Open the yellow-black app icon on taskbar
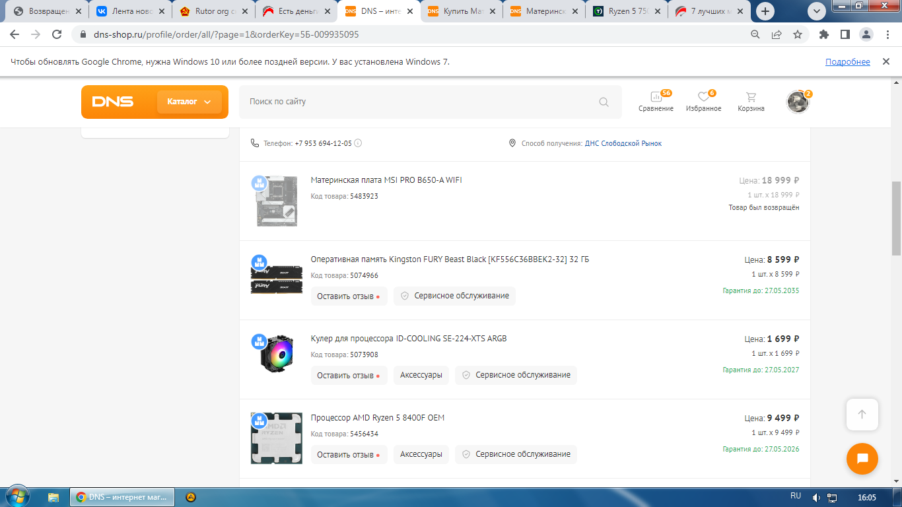This screenshot has width=902, height=507. point(191,497)
